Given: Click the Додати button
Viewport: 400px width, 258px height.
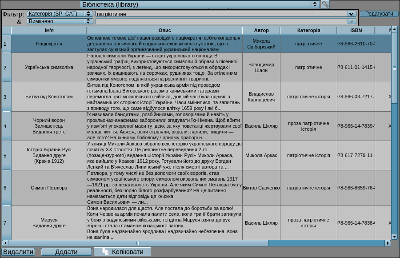Looking at the screenshot, I should (66, 252).
